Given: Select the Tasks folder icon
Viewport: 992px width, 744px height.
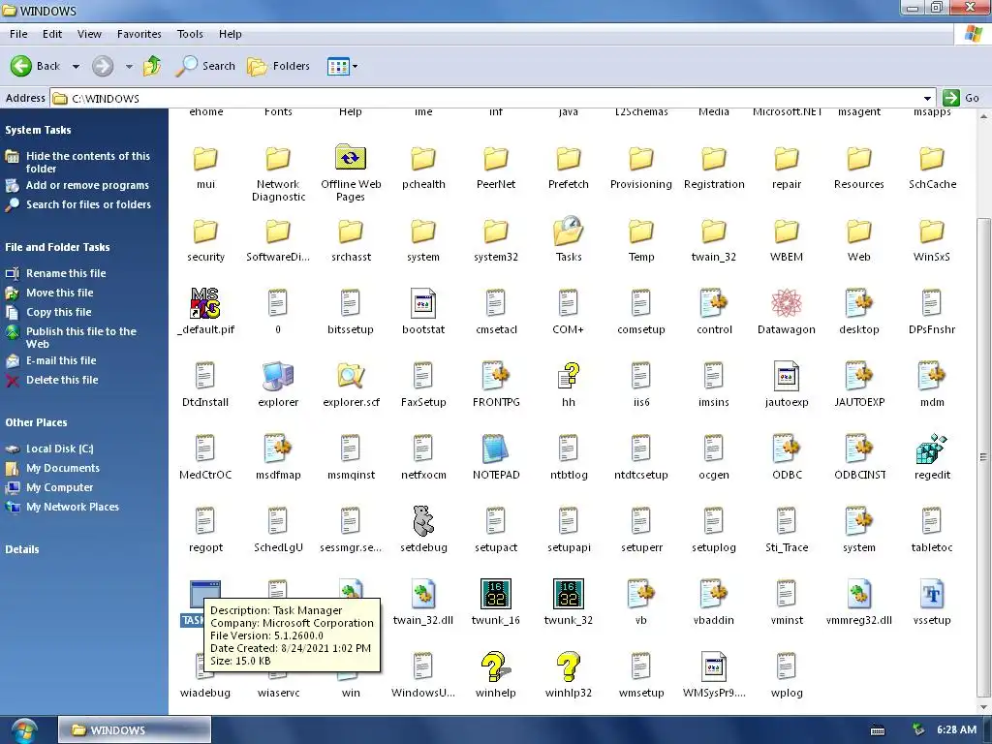Looking at the screenshot, I should click(x=568, y=231).
